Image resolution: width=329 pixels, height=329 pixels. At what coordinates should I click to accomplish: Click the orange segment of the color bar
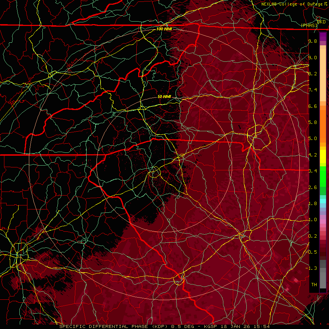(323, 126)
